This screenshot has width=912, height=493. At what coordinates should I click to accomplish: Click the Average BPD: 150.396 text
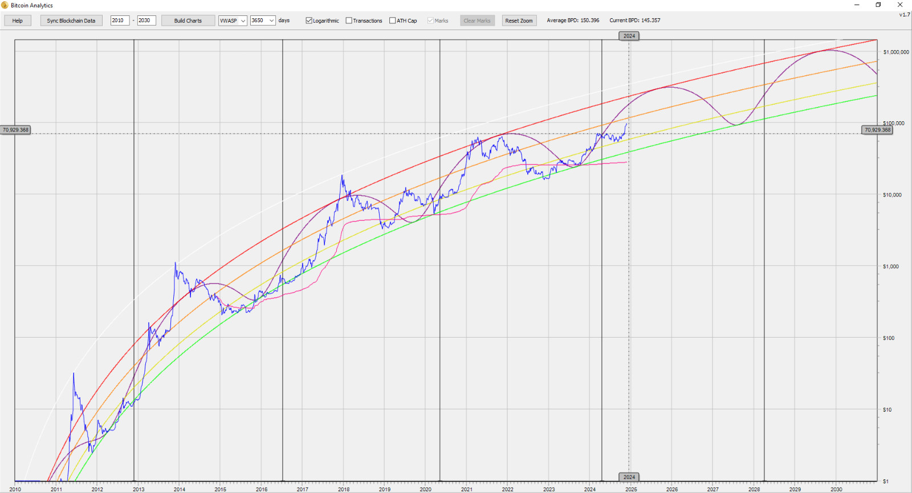tap(573, 20)
